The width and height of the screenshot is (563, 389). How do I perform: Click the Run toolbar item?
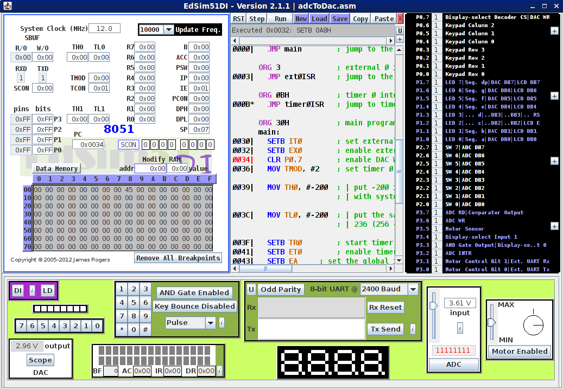(280, 18)
